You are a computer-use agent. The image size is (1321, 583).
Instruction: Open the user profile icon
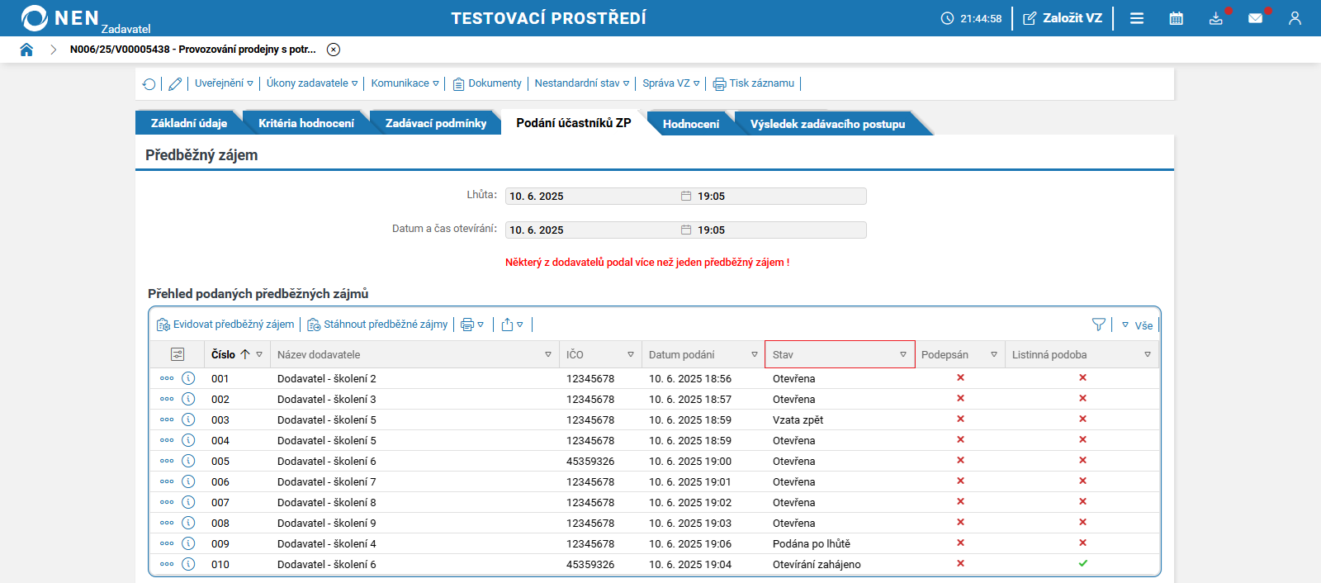[1295, 18]
